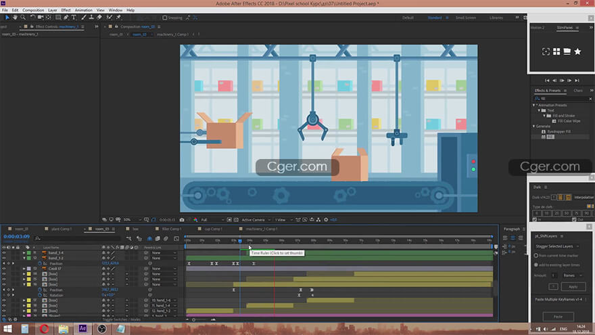The height and width of the screenshot is (335, 595).
Task: Enable motion blur in timeline header
Action: [x=166, y=238]
